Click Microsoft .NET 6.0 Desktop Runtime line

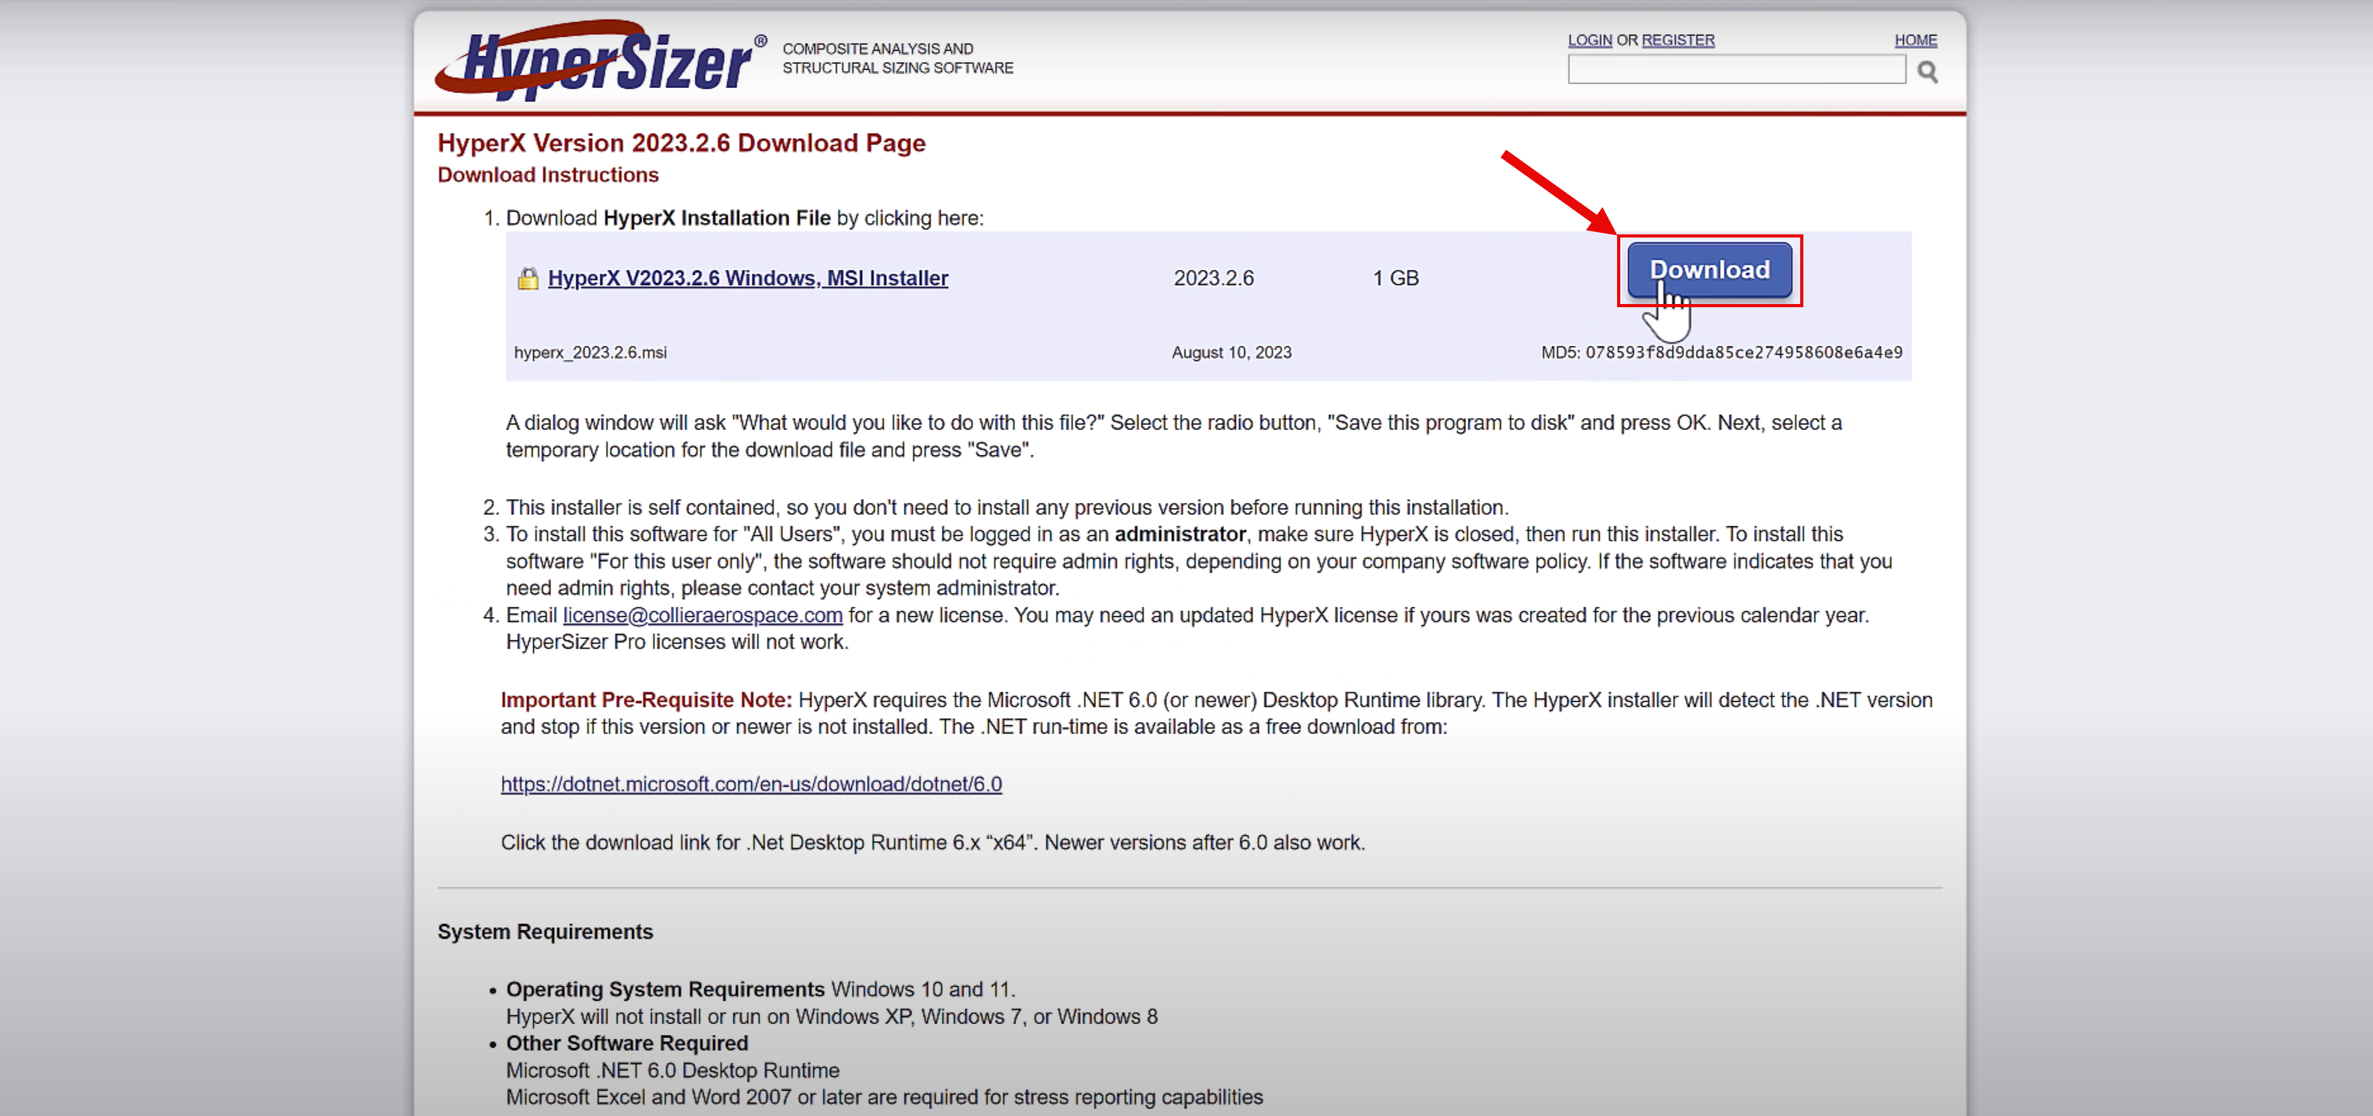672,1070
